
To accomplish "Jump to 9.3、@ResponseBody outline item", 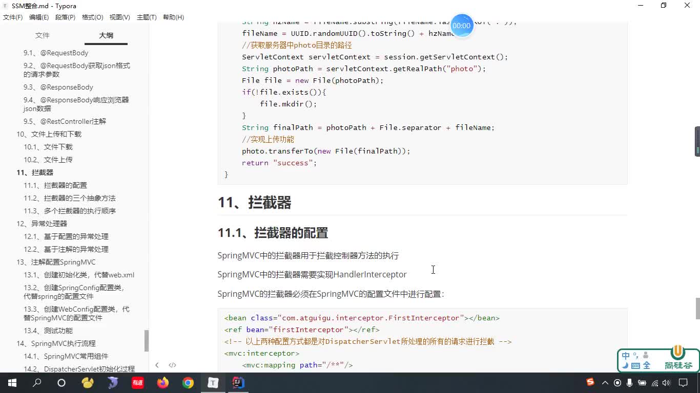I will pos(58,87).
